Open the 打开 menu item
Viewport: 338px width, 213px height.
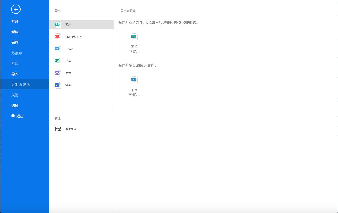pos(15,22)
